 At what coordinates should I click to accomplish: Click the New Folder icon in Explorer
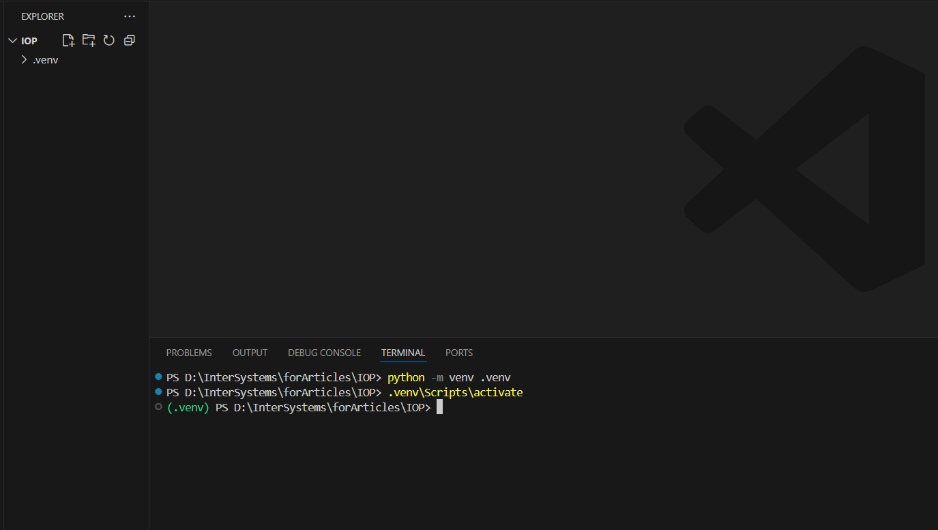click(89, 40)
